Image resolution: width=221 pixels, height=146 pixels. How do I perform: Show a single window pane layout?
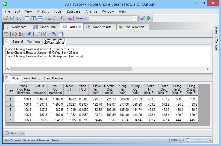pyautogui.click(x=27, y=18)
